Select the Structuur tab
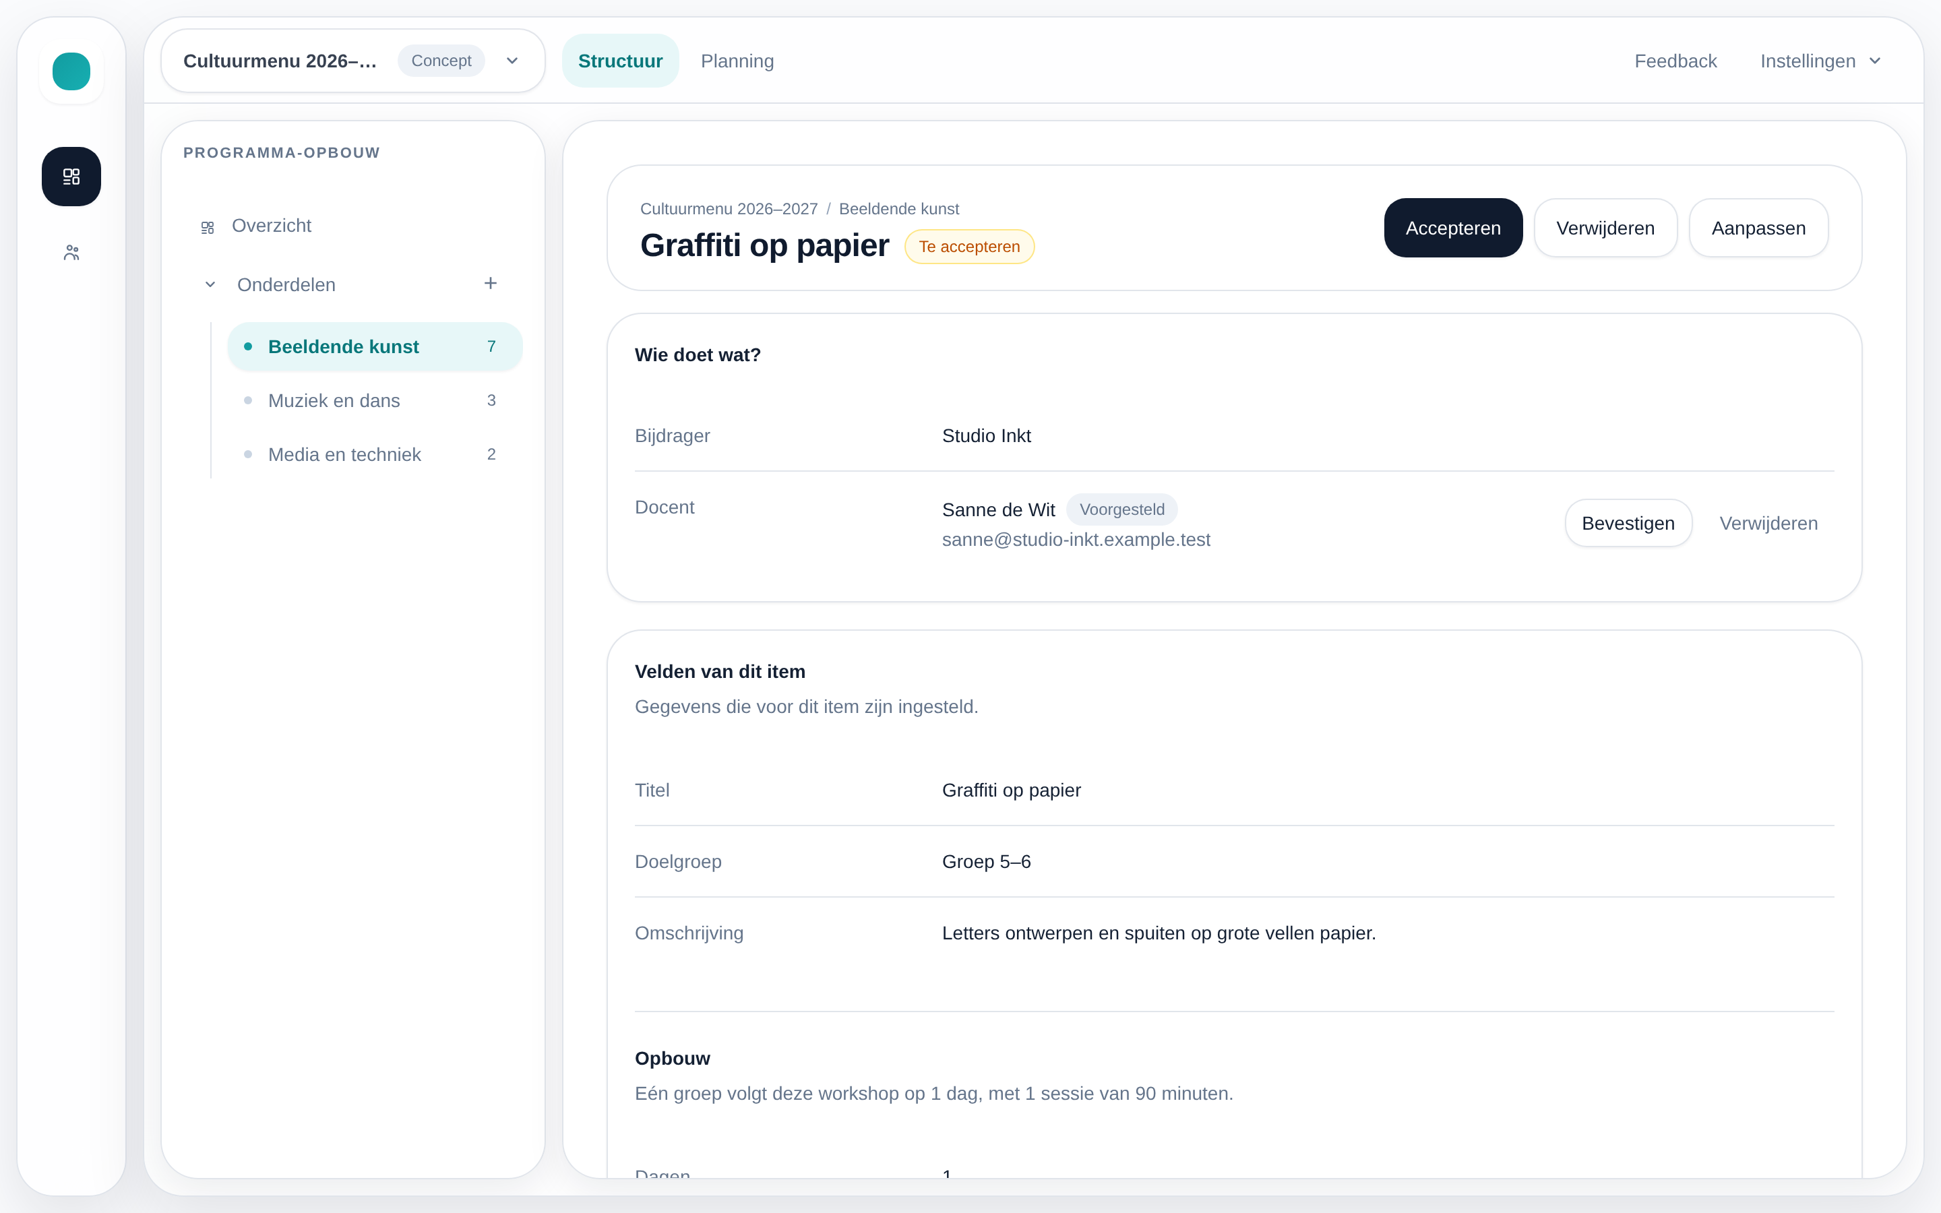 pyautogui.click(x=620, y=61)
